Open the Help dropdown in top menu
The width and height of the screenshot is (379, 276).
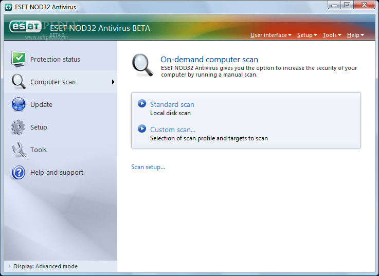point(355,35)
